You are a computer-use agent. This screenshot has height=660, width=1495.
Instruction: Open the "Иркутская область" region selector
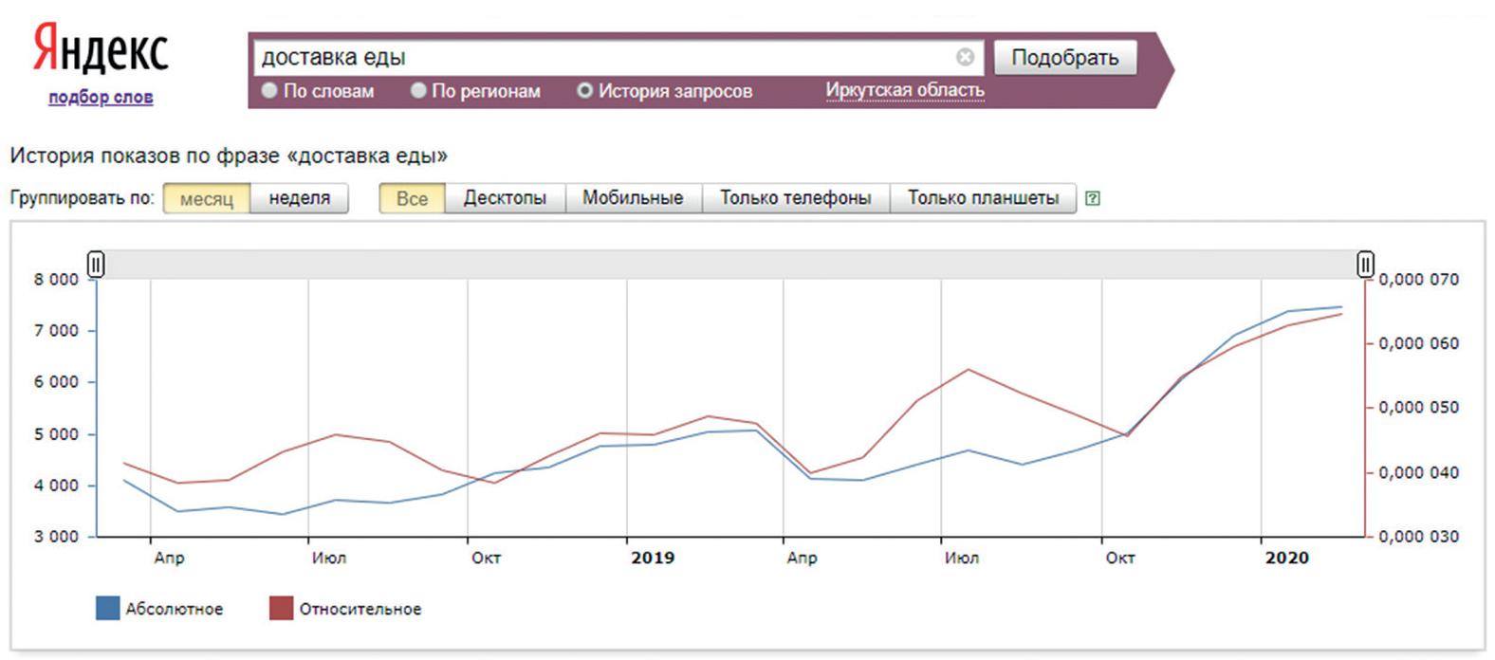904,90
